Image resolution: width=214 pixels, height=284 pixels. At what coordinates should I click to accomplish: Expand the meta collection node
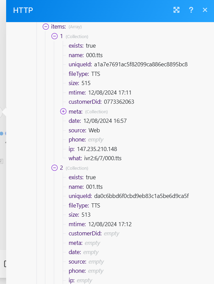coord(63,111)
